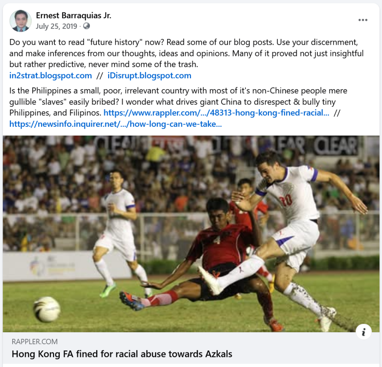Open the rappler.com hong-kong-fined-racial link
Viewport: 382px width, 367px height.
(216, 113)
